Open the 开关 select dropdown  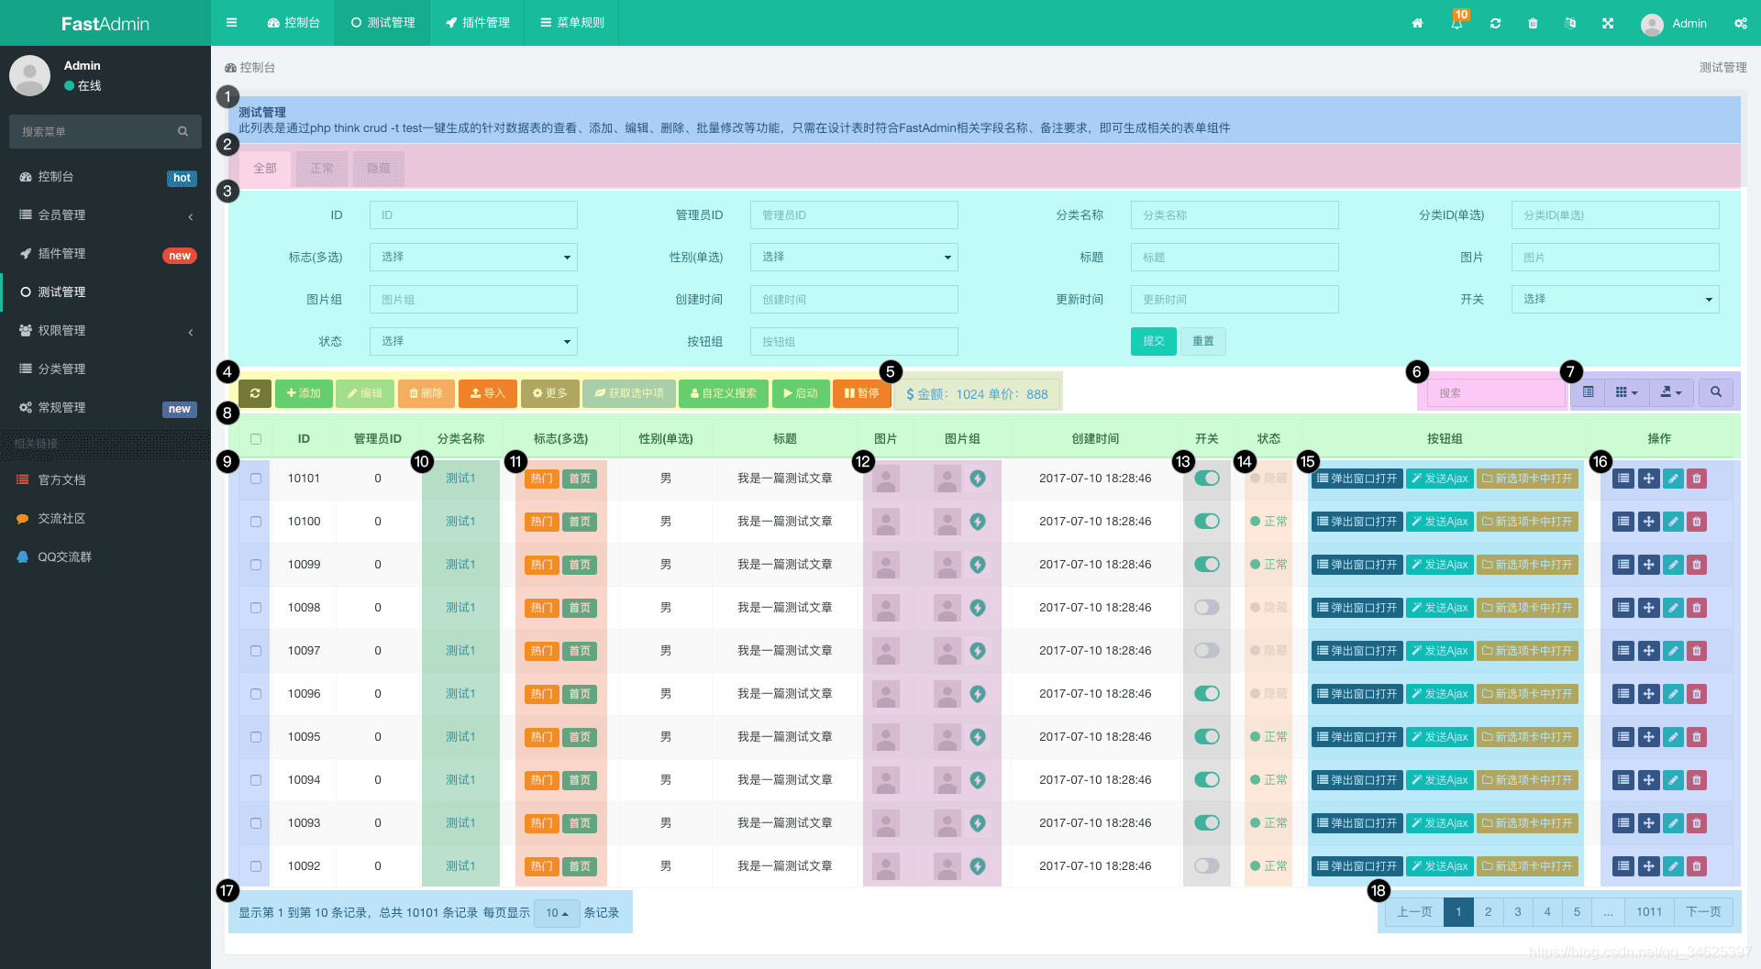1615,299
